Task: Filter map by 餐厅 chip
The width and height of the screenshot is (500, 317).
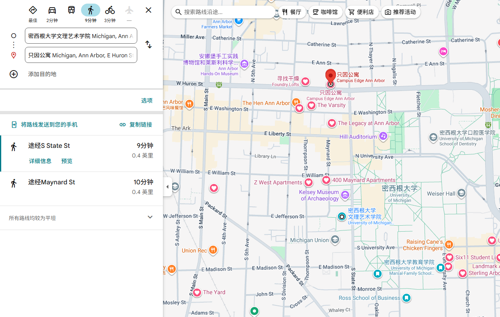Action: pyautogui.click(x=291, y=12)
